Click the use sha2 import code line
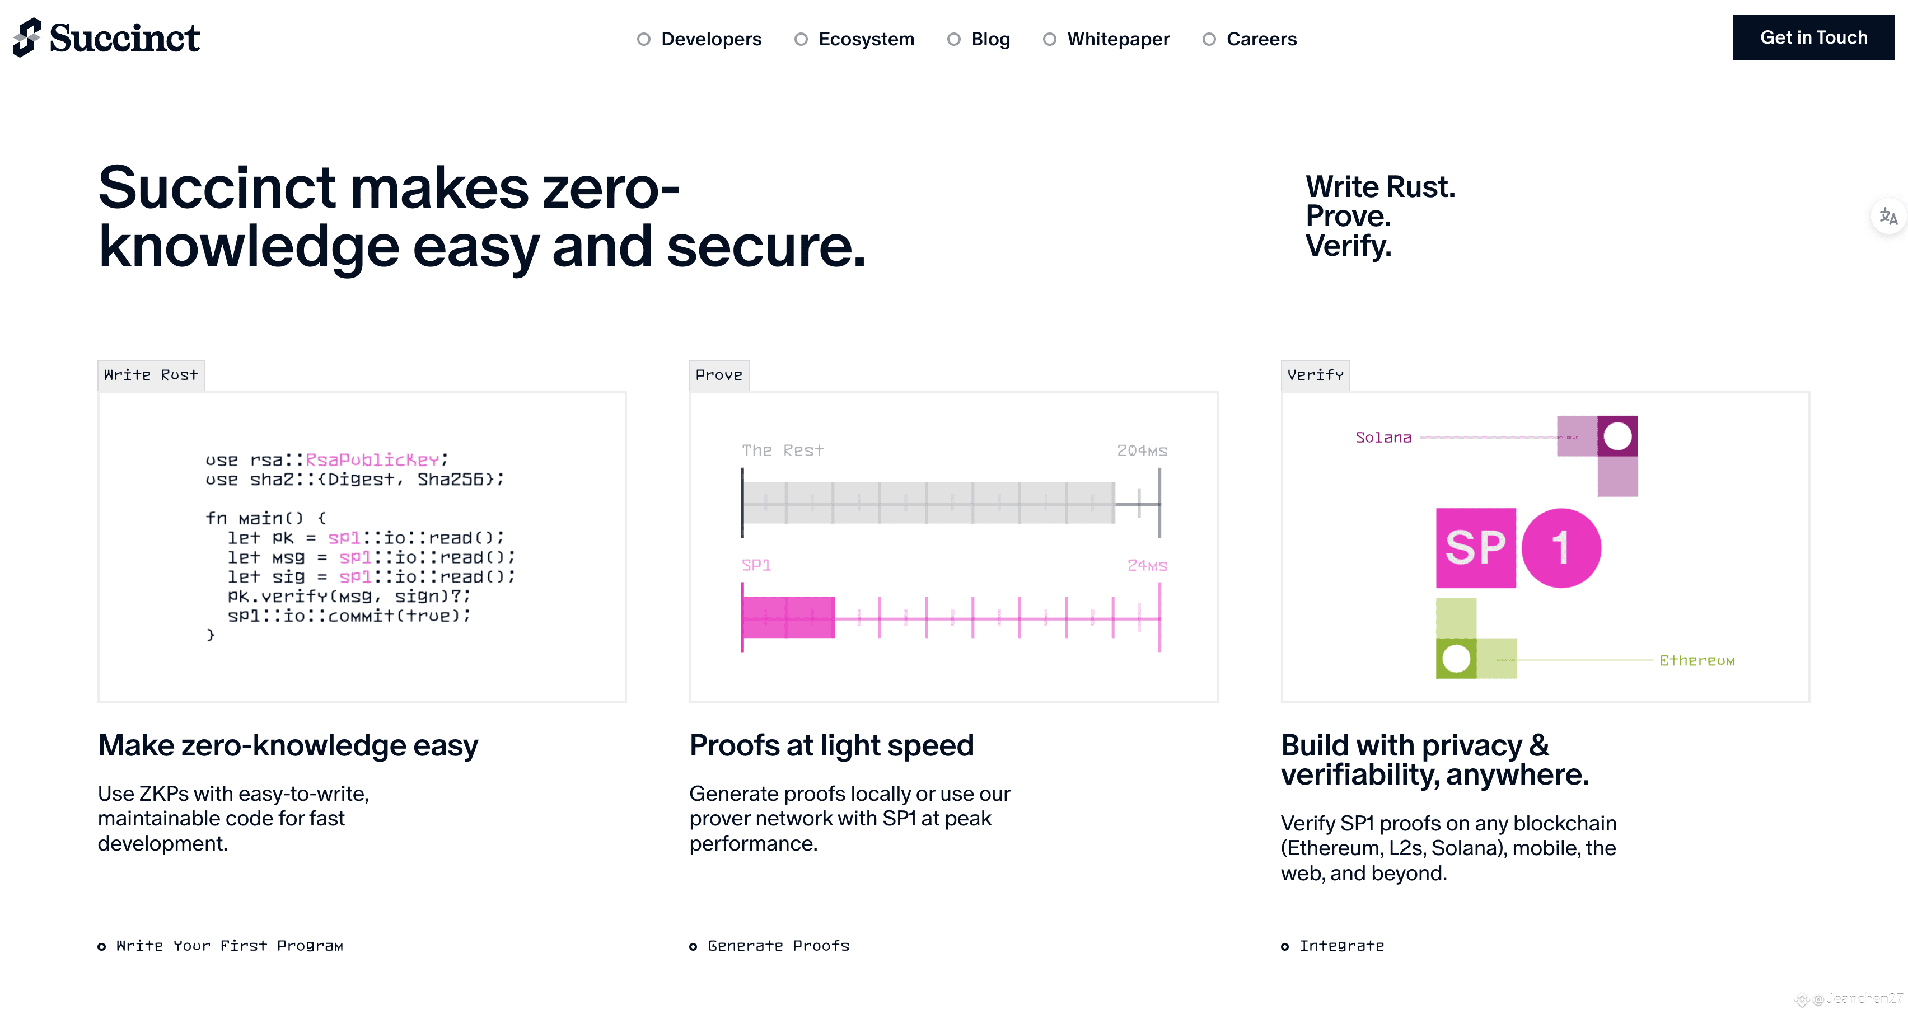This screenshot has height=1014, width=1908. click(x=355, y=479)
